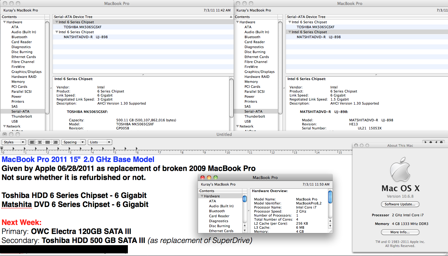Collapse the Hardware section in left profiler
448x256 pixels.
coord(4,22)
